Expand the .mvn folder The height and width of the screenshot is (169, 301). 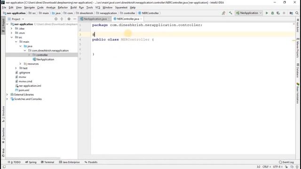[x=11, y=33]
